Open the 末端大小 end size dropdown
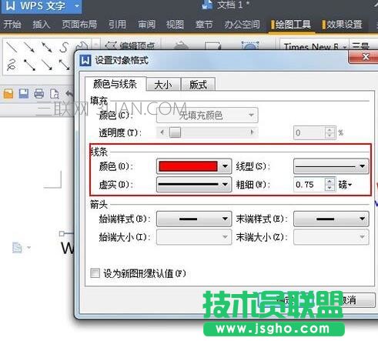Screen dimensions: 378x341 331,237
